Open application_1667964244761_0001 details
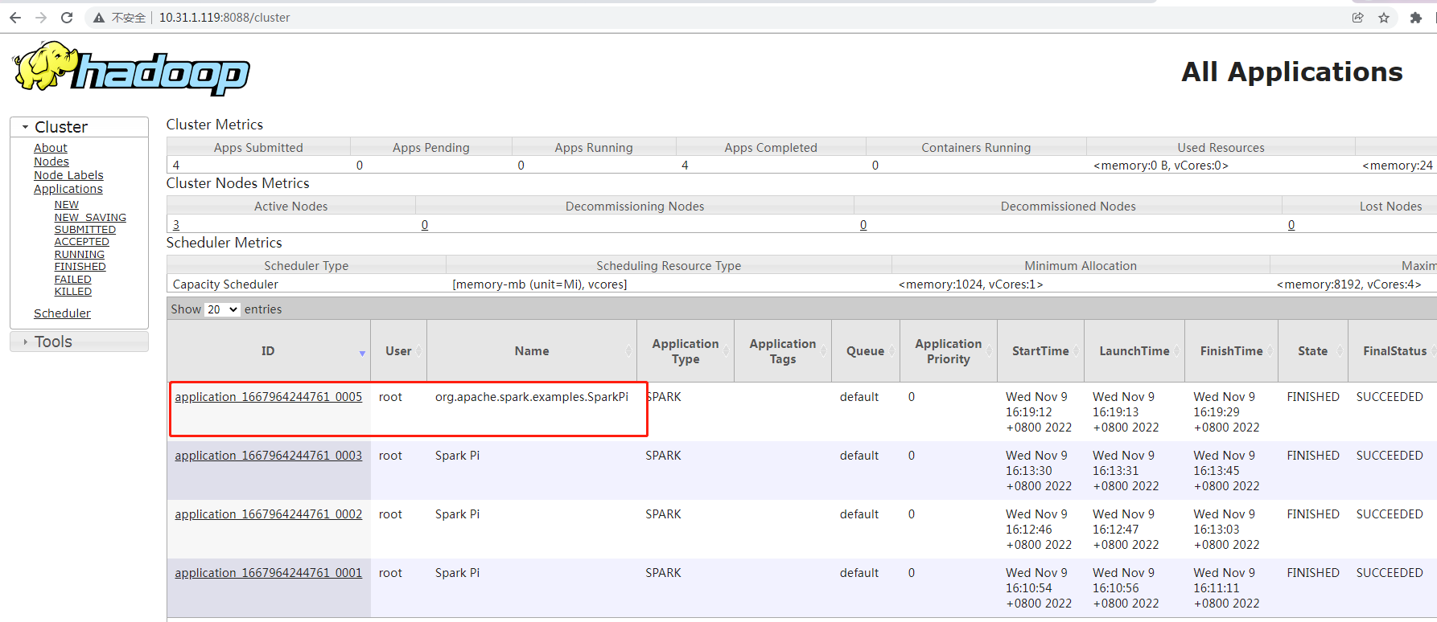Screen dimensions: 1437x622 coord(269,573)
